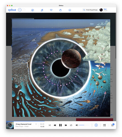
Task: Mute with the speaker icon
Action: [x=77, y=125]
